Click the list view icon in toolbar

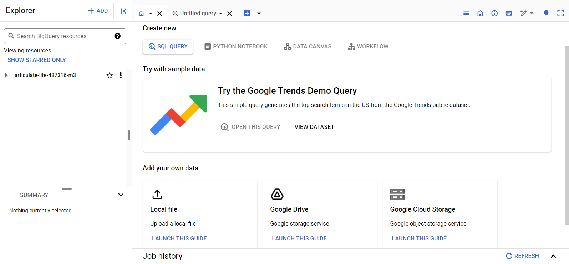click(466, 13)
